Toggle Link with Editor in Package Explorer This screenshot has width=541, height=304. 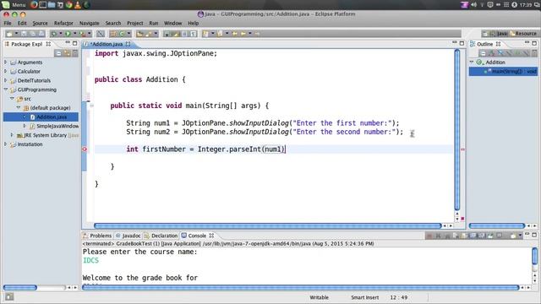(67, 53)
